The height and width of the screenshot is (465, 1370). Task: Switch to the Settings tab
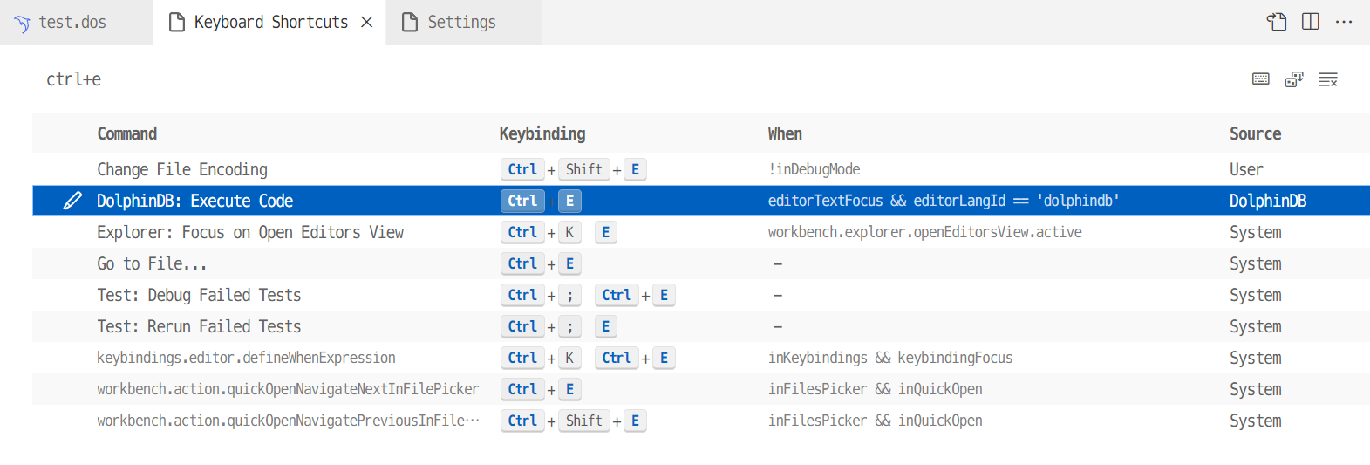(x=460, y=22)
